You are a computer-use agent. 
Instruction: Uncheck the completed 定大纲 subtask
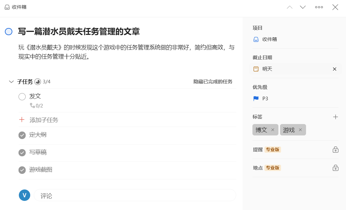(x=22, y=135)
